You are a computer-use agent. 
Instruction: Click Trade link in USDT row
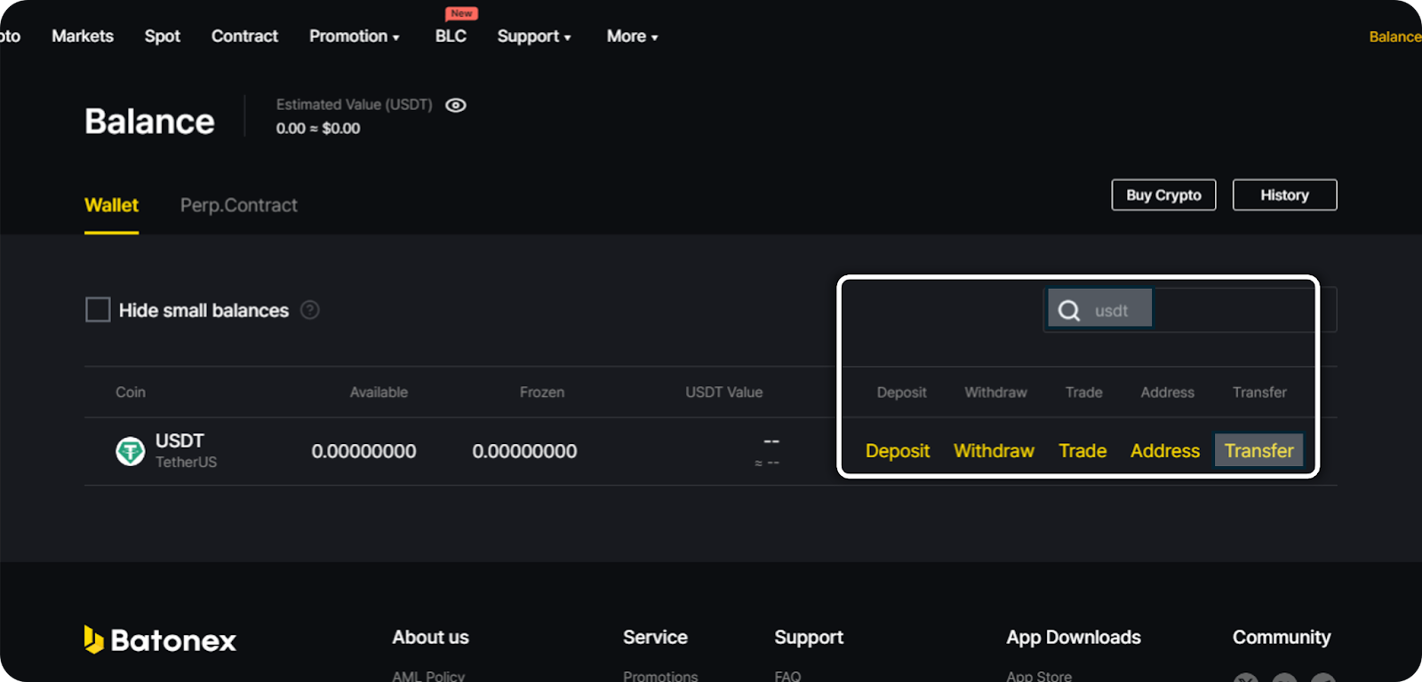click(1082, 451)
